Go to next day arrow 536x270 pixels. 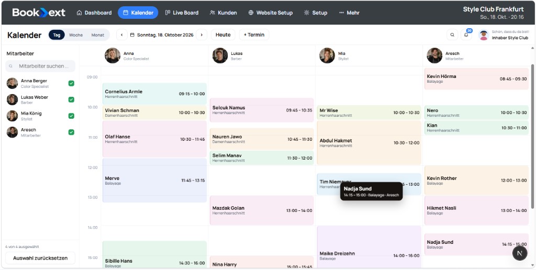(202, 35)
